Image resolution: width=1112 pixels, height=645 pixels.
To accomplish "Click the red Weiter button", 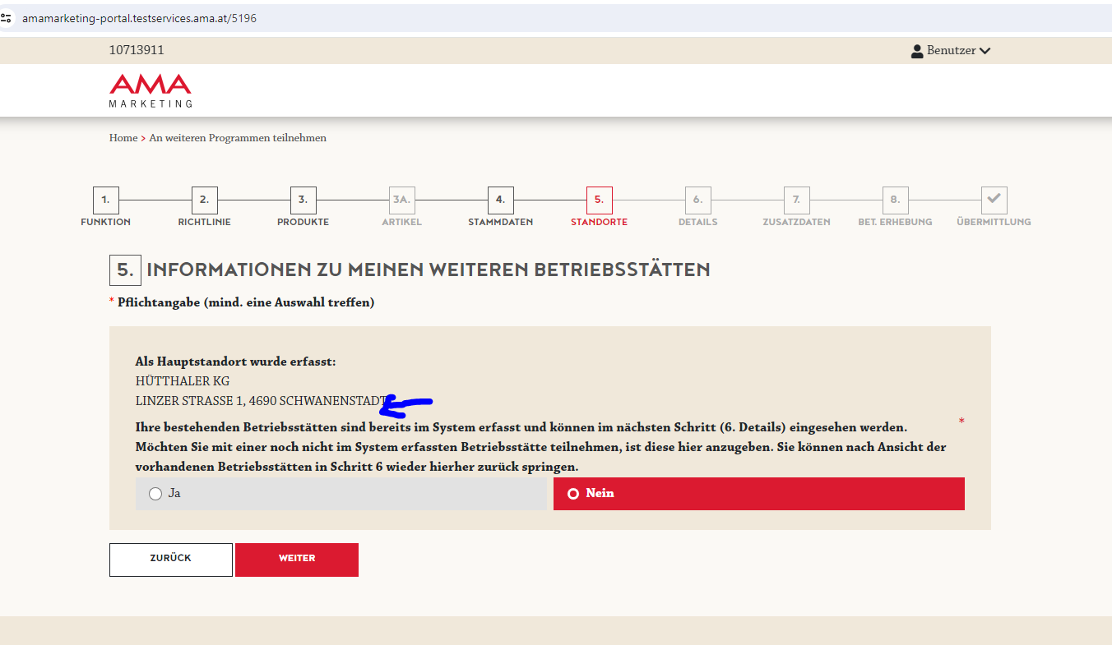I will (297, 559).
